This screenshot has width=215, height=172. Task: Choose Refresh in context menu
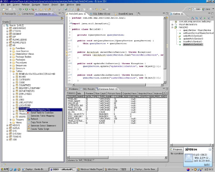click(x=45, y=119)
